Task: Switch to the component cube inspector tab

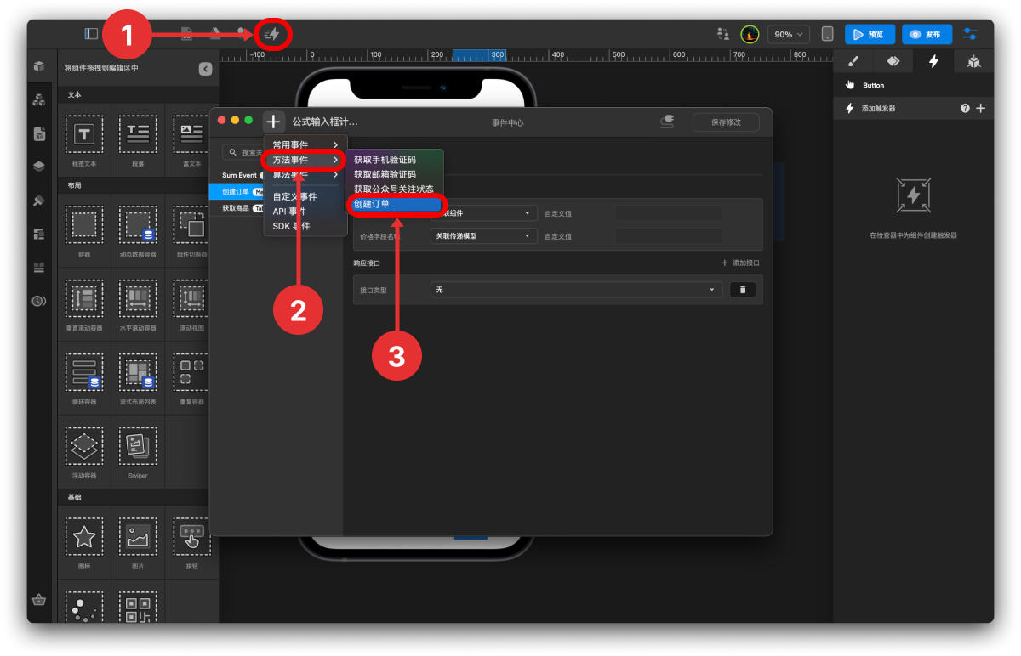Action: (x=973, y=61)
